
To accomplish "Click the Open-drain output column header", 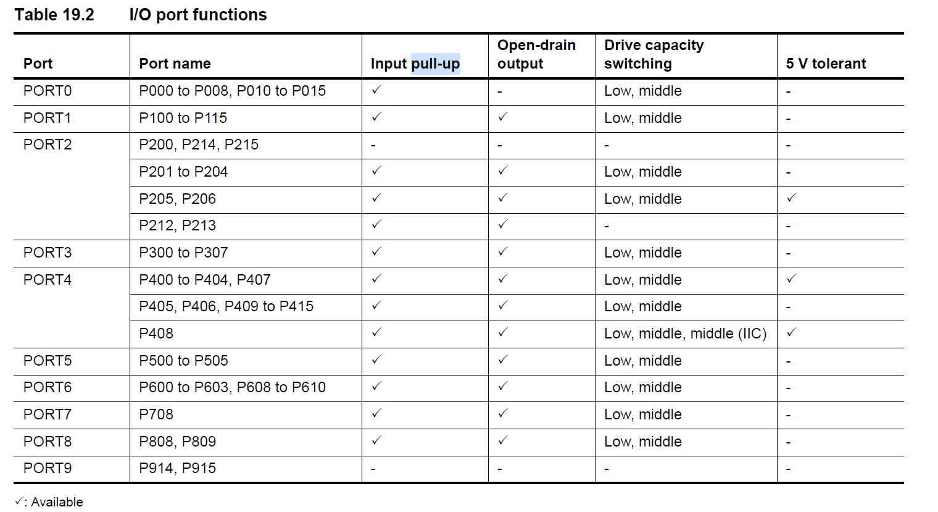I will click(536, 54).
